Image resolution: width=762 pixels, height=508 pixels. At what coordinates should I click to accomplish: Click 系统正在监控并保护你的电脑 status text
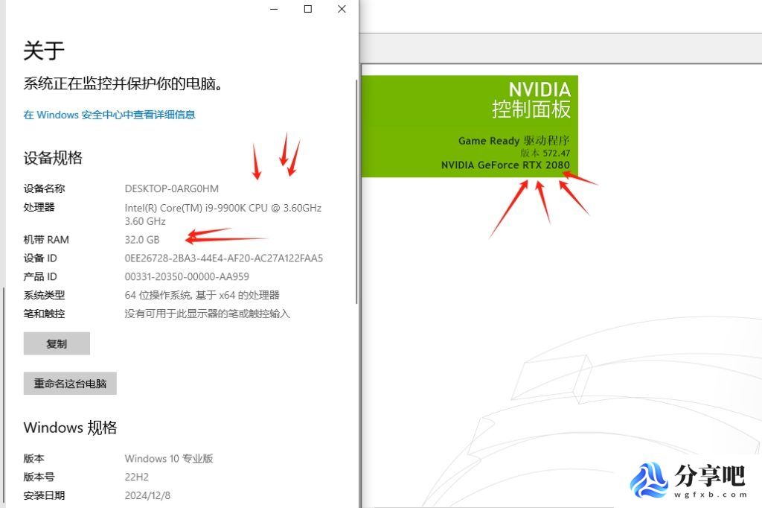tap(124, 83)
